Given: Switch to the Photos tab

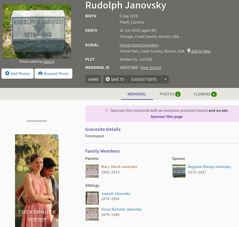Looking at the screenshot, I should [170, 94].
